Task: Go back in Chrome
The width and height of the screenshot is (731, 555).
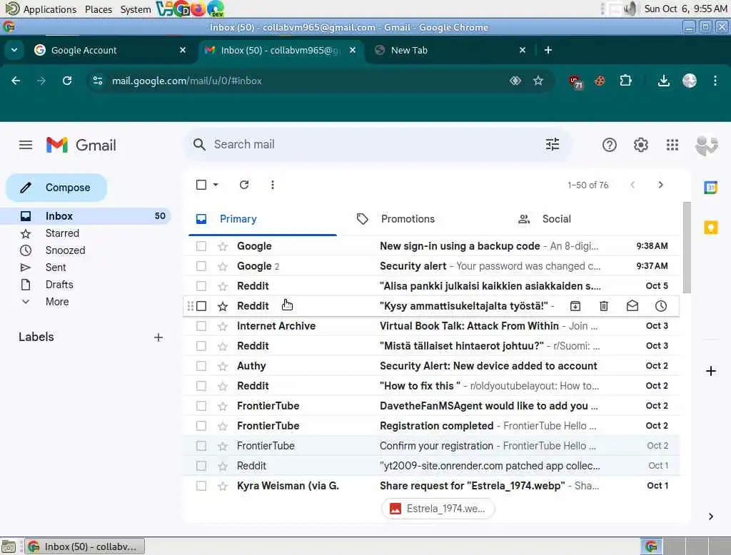Action: (16, 81)
